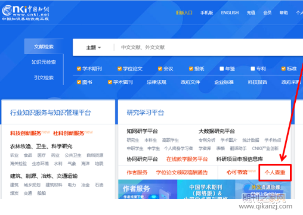This screenshot has height=215, width=303.
Task: Click the 中国学术期刊（网络版） banner
Action: point(206,189)
